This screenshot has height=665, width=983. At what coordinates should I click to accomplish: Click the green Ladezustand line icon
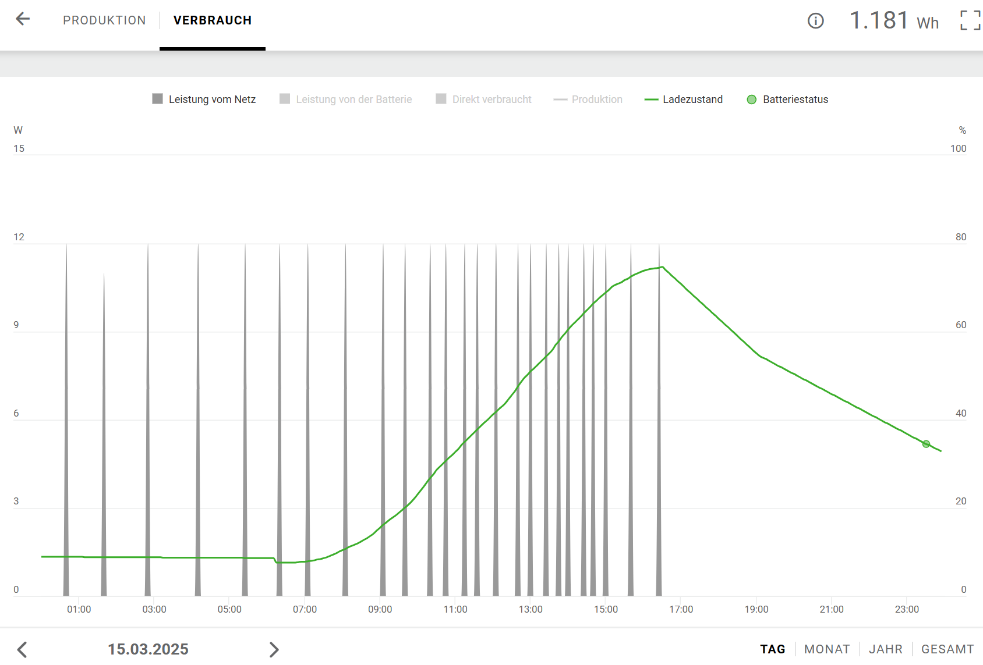click(x=651, y=99)
